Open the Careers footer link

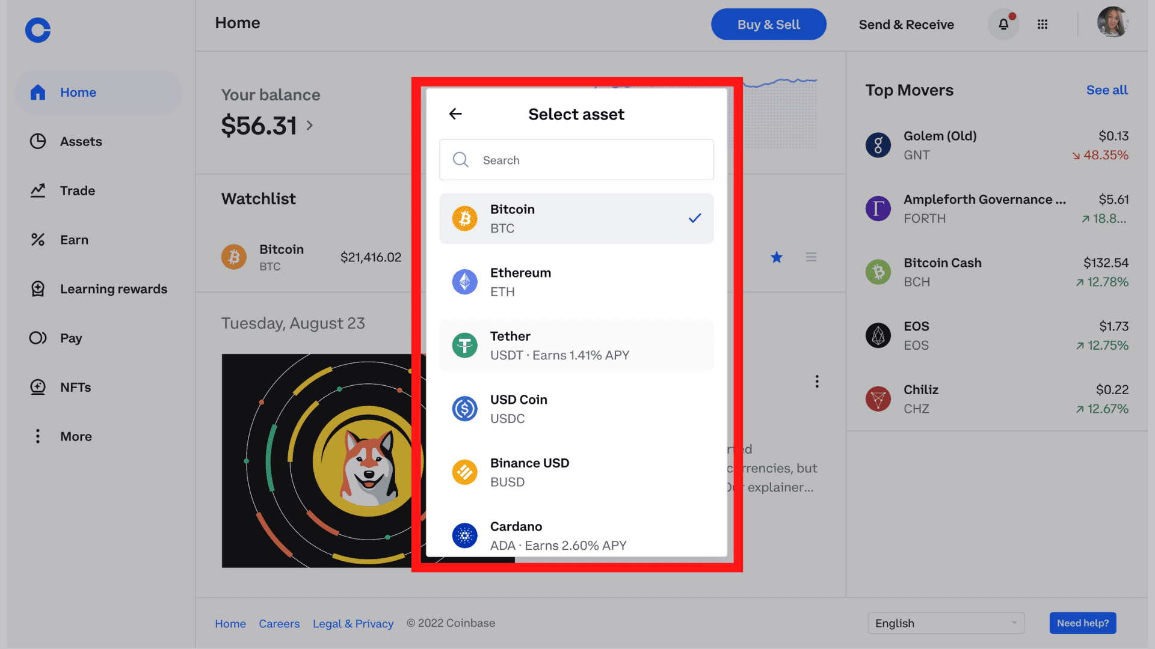[x=279, y=624]
